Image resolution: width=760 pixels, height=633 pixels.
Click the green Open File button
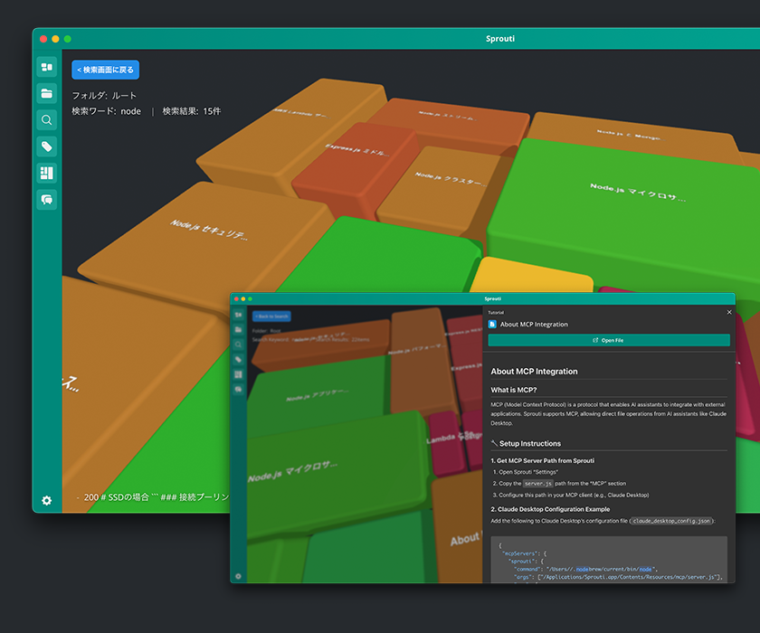pyautogui.click(x=608, y=340)
